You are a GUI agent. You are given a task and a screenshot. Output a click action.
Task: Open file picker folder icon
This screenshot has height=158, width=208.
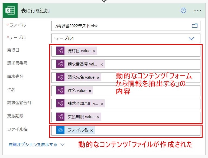click(195, 26)
